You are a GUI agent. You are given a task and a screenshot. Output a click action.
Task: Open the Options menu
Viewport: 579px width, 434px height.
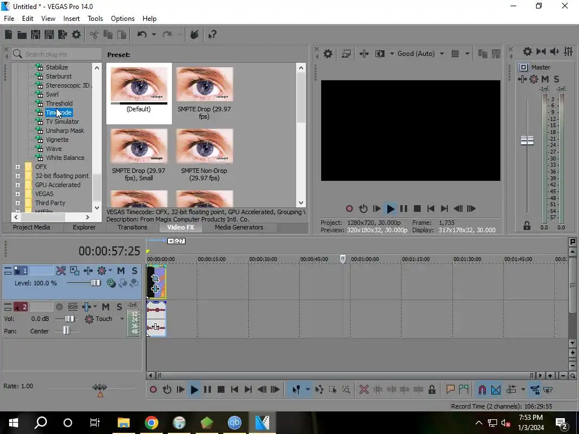(x=123, y=19)
